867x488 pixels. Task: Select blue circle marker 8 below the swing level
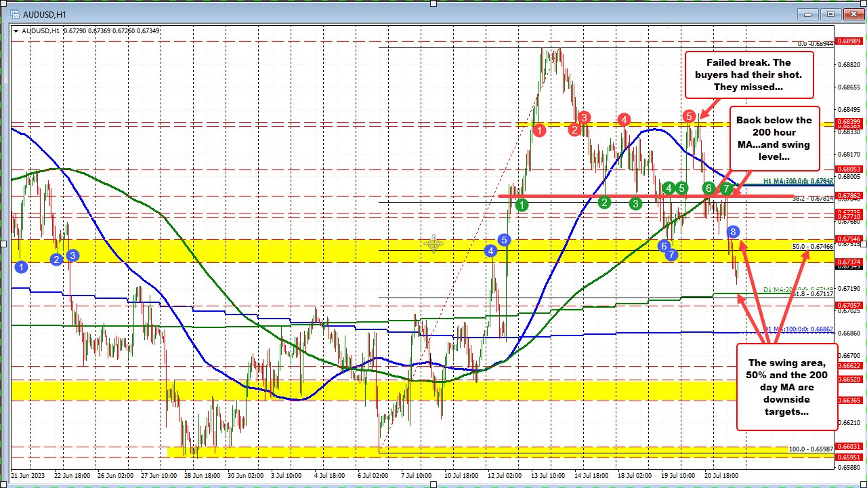(733, 232)
